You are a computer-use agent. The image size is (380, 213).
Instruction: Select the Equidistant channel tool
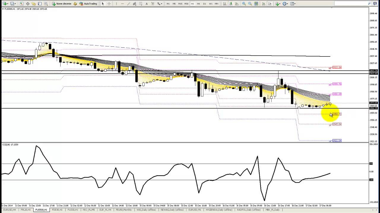pos(134,4)
